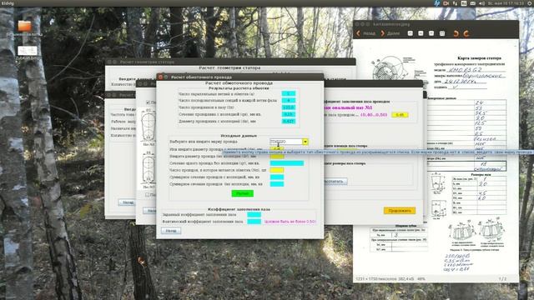Click the image viewer normal size icon
Viewport: 534px width, 300px height.
tap(431, 33)
